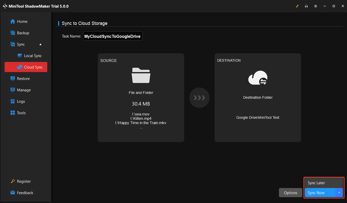Click the Home house icon in sidebar
The image size is (347, 203).
pyautogui.click(x=13, y=22)
